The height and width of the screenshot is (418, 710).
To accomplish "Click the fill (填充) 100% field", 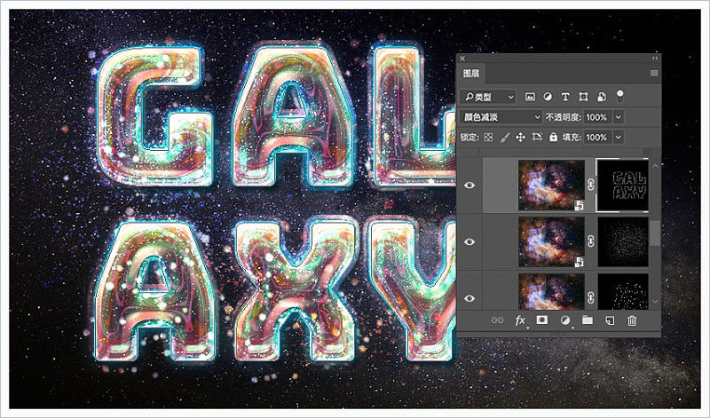I will coord(597,137).
